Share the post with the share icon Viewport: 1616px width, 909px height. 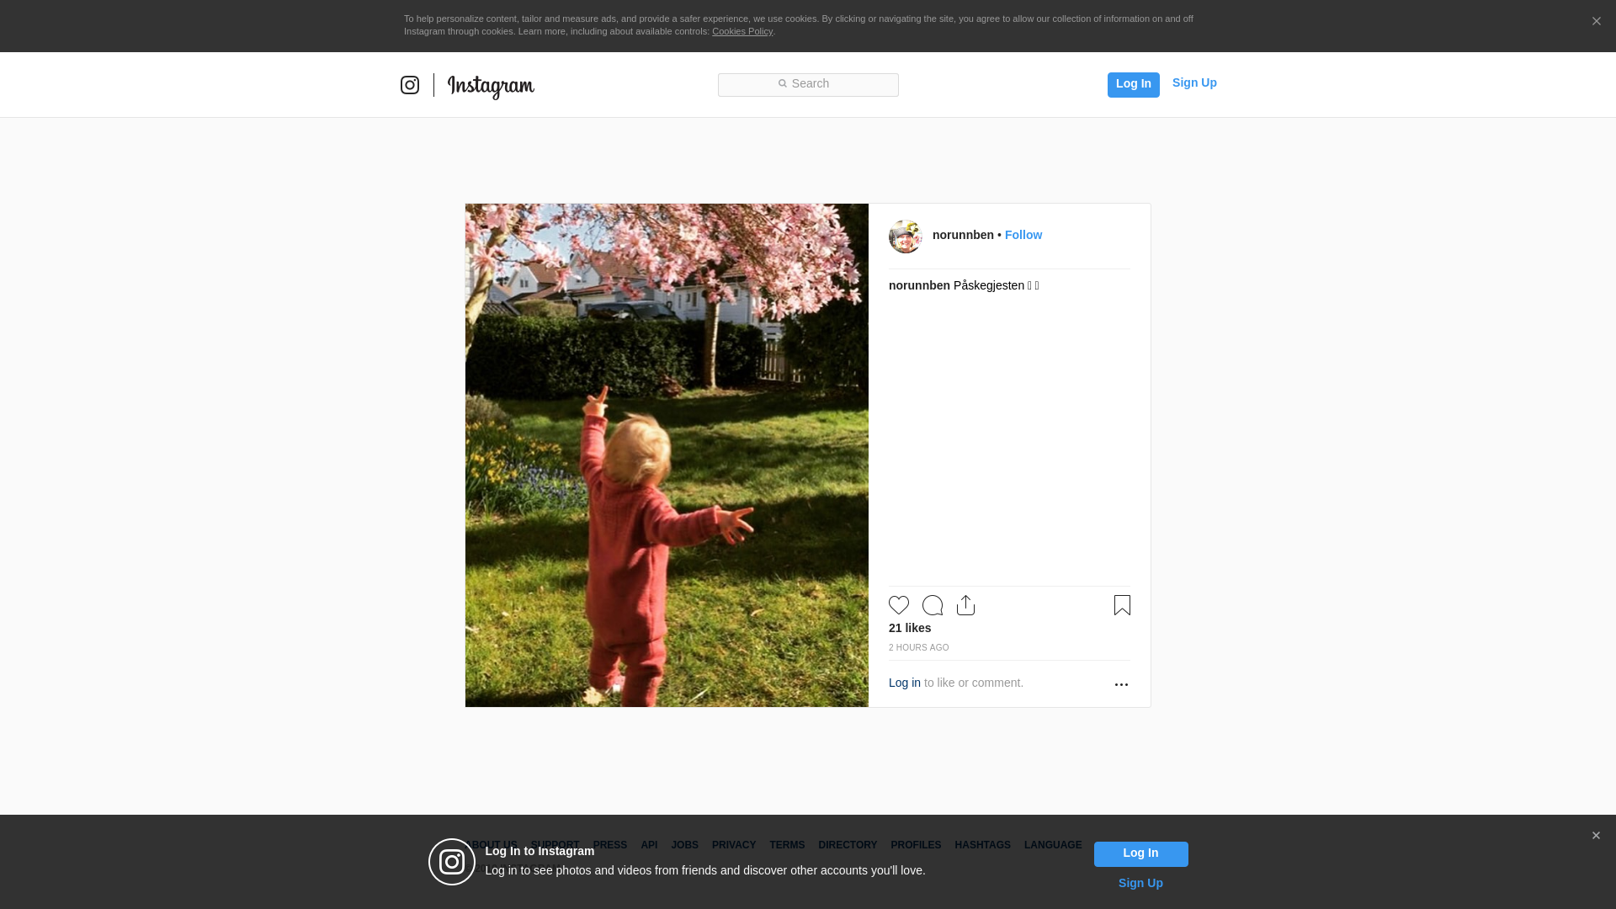966,605
